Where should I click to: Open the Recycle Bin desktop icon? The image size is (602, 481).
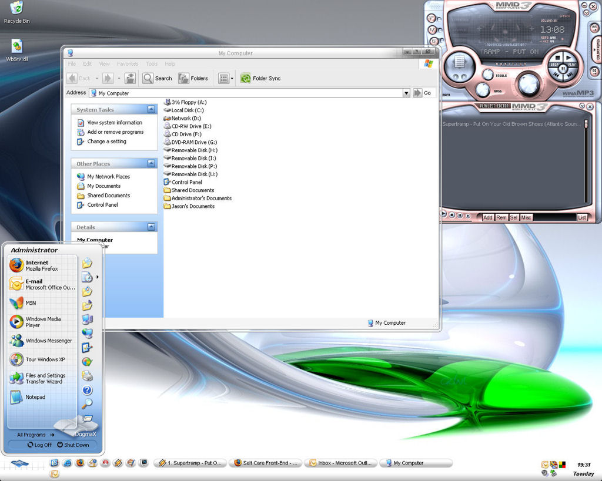[x=16, y=13]
